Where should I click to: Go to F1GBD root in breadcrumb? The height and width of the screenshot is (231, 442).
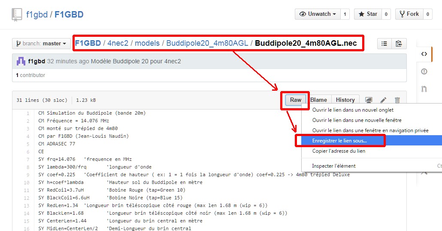[88, 43]
